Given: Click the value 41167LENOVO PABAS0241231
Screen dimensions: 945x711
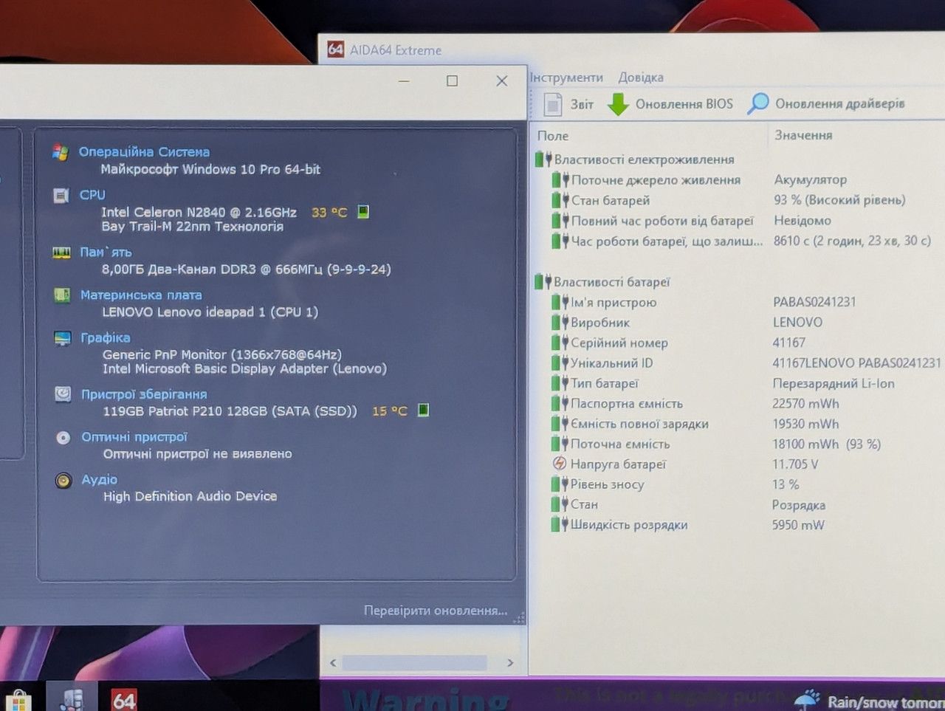Looking at the screenshot, I should pos(856,363).
